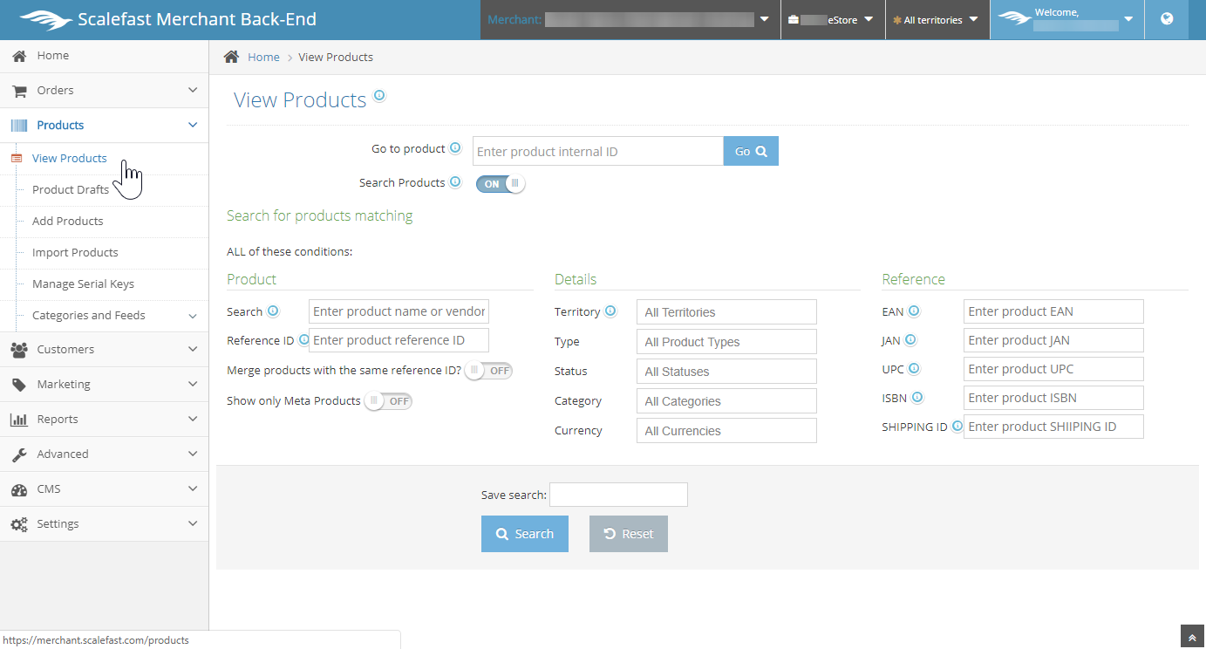Click info icon beside View Products heading
The height and width of the screenshot is (649, 1206).
coord(379,96)
